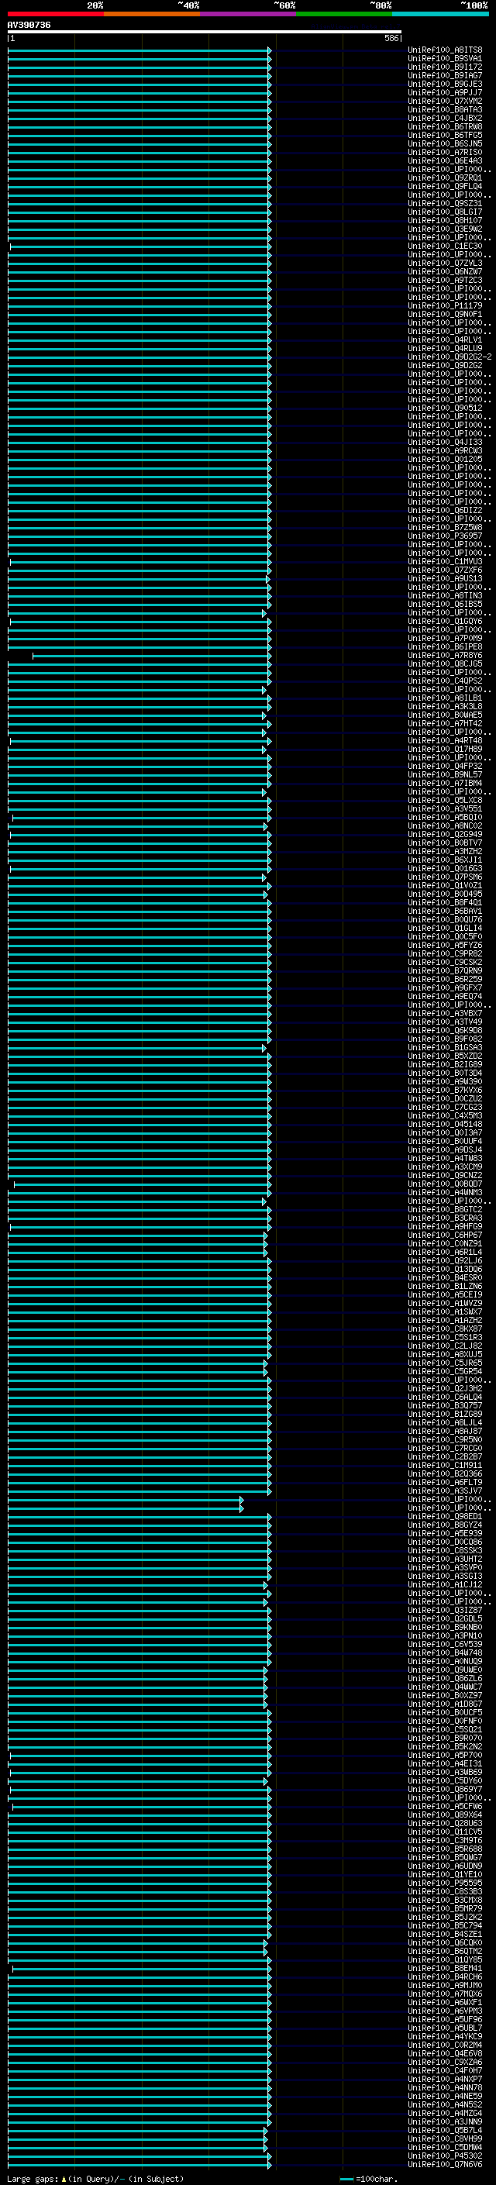The height and width of the screenshot is (2185, 496).
Task: Select label UniRef100_C6HP67
Action: 445,1236
